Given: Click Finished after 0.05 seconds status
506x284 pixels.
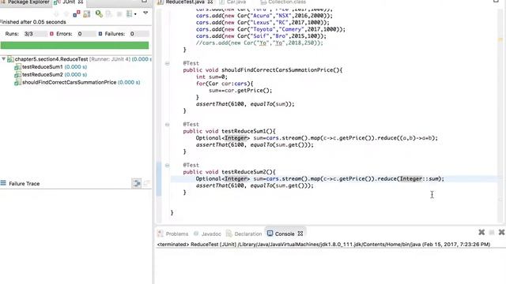Looking at the screenshot, I should [33, 22].
